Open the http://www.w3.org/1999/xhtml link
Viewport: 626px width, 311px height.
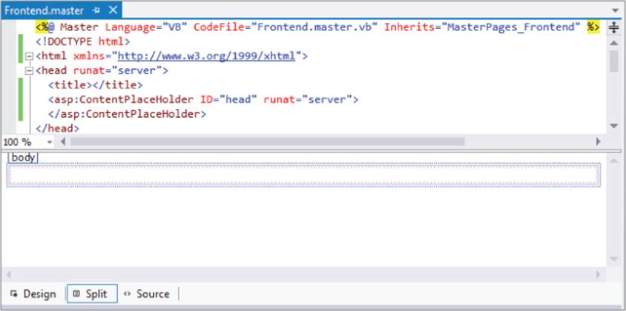click(x=206, y=56)
